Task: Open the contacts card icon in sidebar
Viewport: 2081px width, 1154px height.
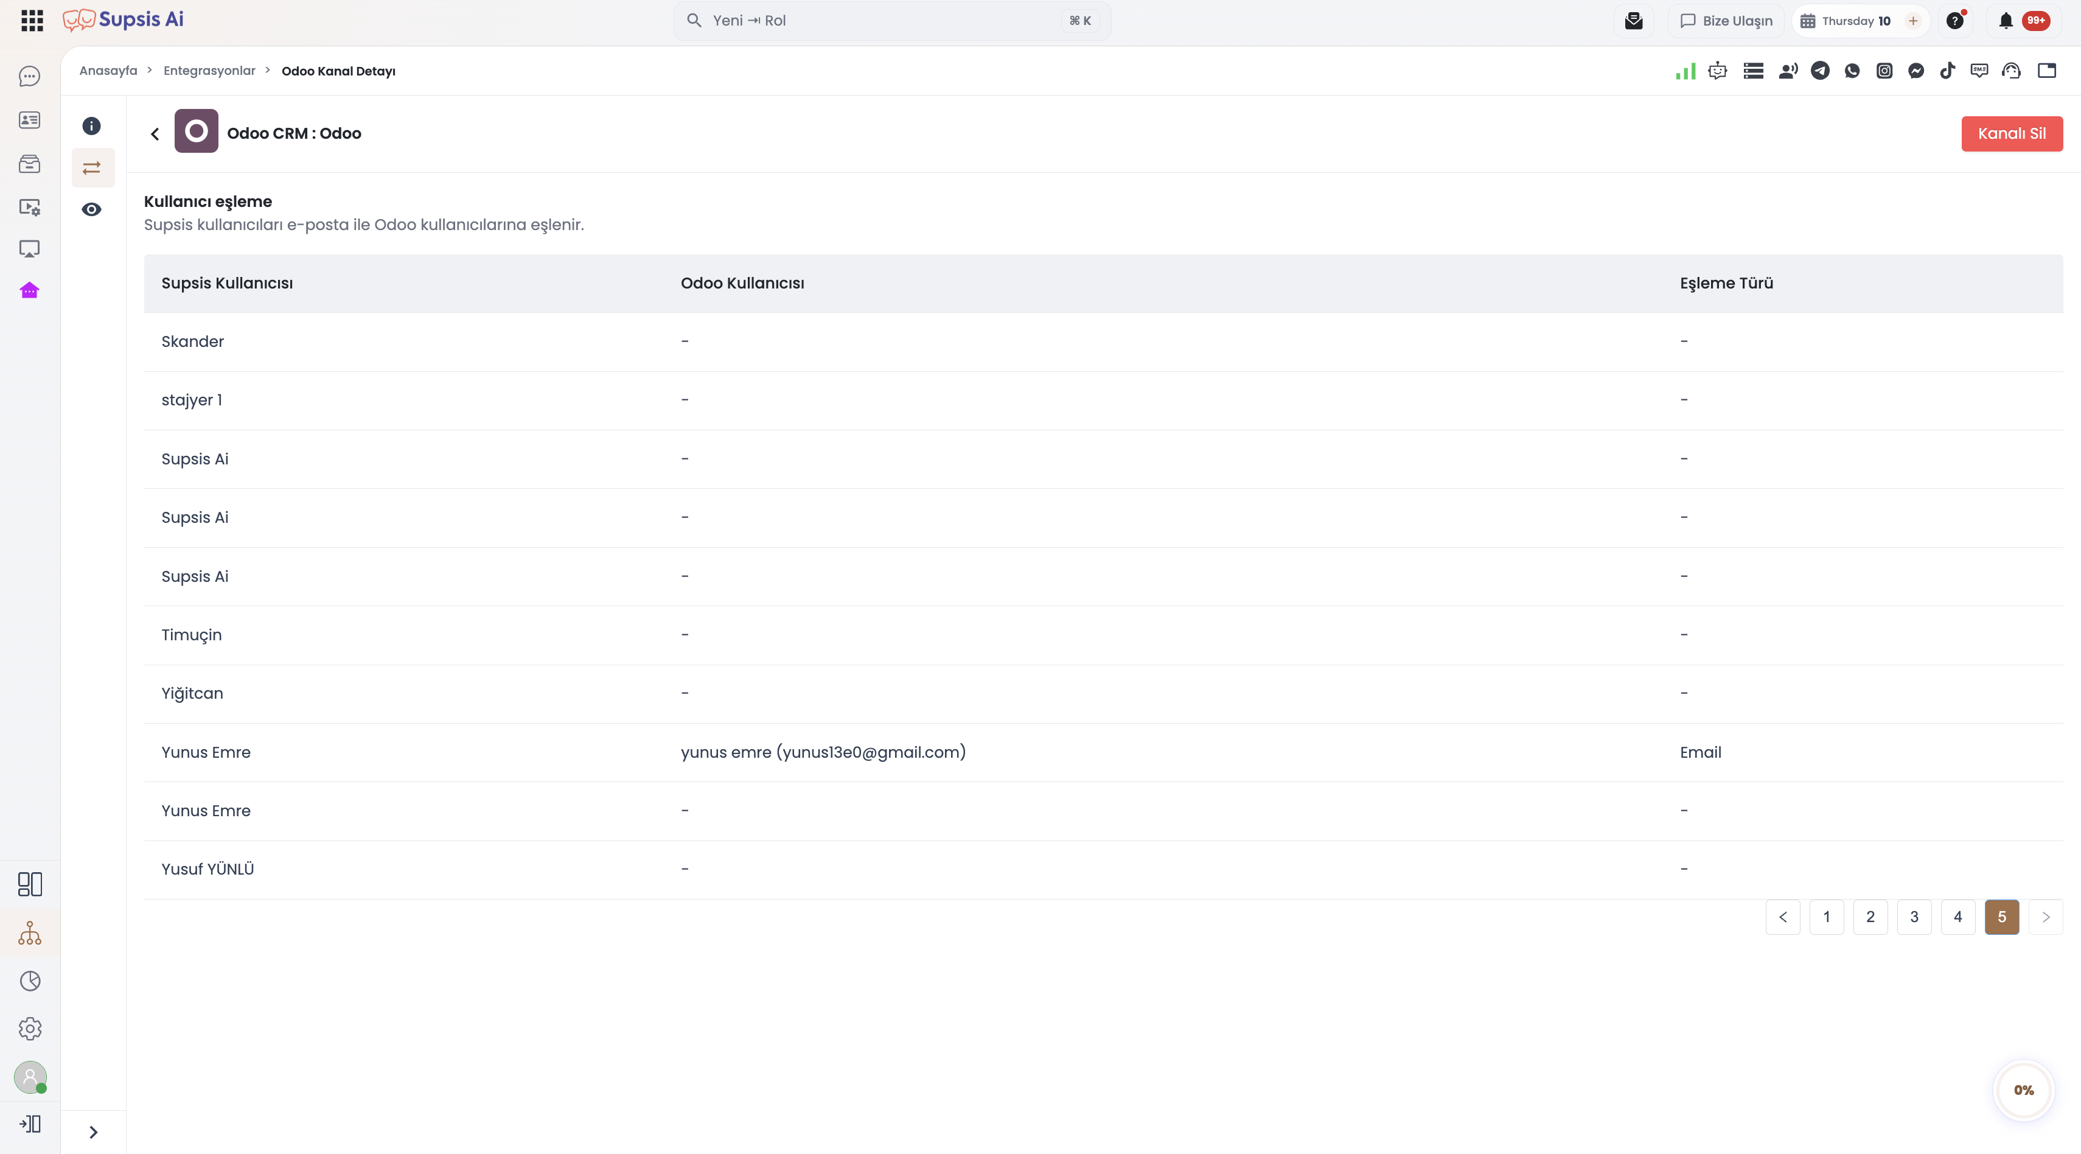Action: [x=29, y=120]
